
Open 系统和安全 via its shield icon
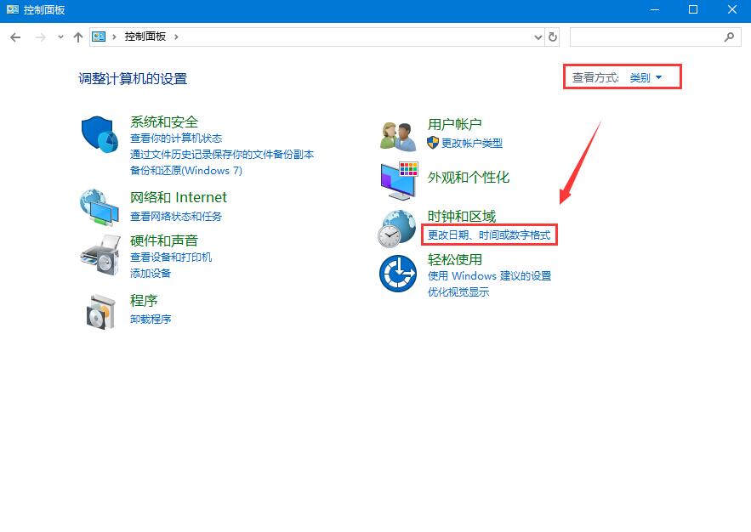(x=99, y=133)
